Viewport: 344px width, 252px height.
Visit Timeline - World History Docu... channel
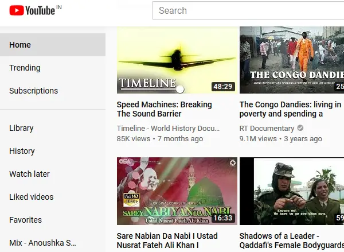(168, 129)
